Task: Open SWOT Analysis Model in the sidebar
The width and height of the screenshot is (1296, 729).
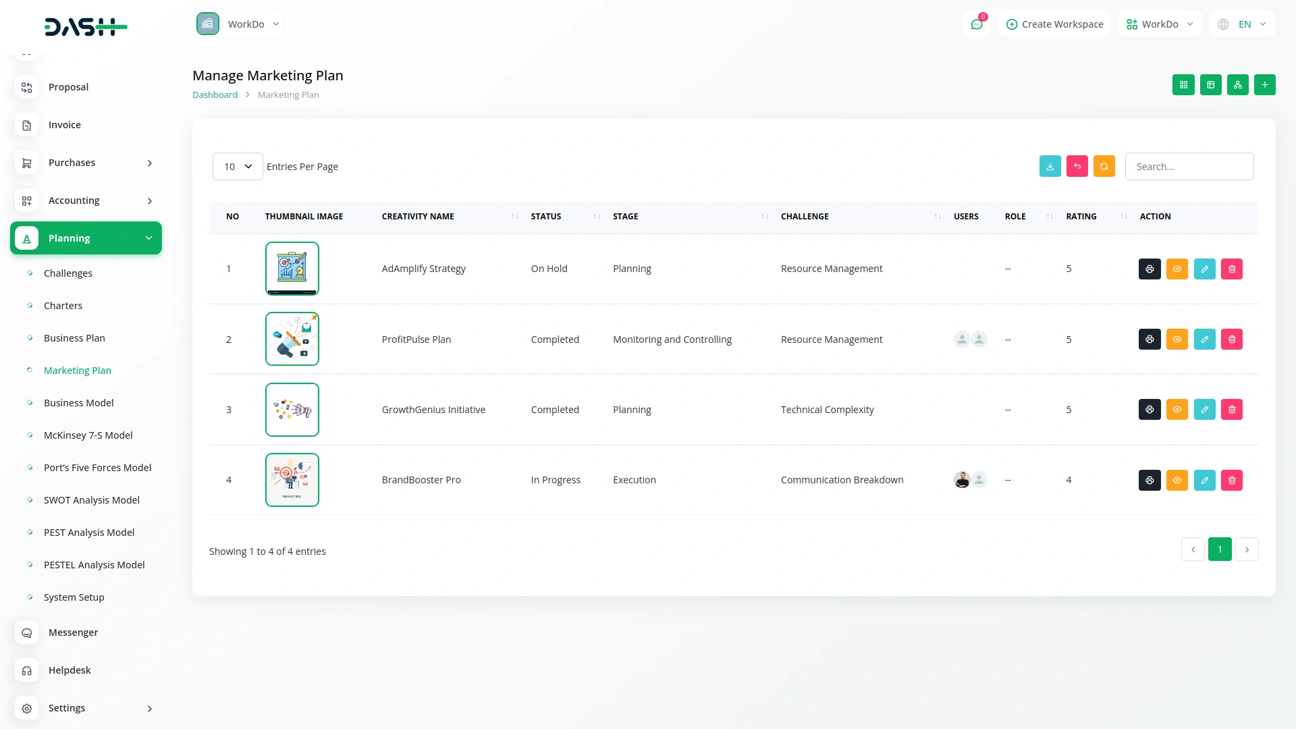Action: click(x=92, y=500)
